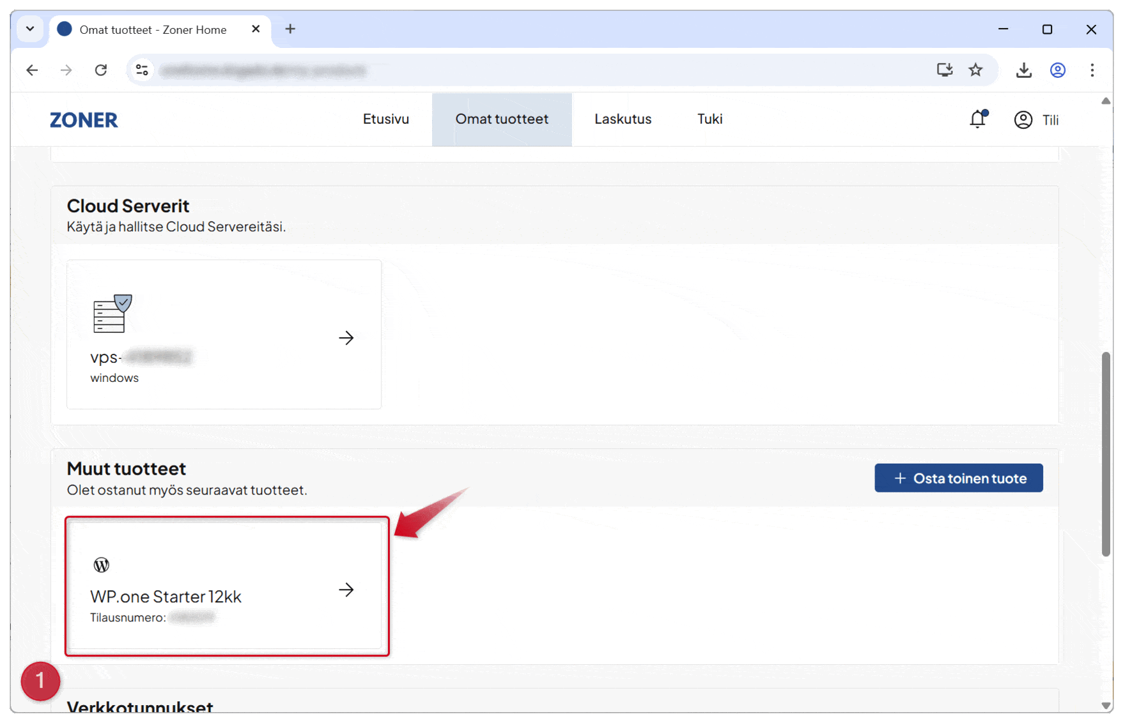Click the install app icon in address bar
Image resolution: width=1123 pixels, height=723 pixels.
pos(944,70)
